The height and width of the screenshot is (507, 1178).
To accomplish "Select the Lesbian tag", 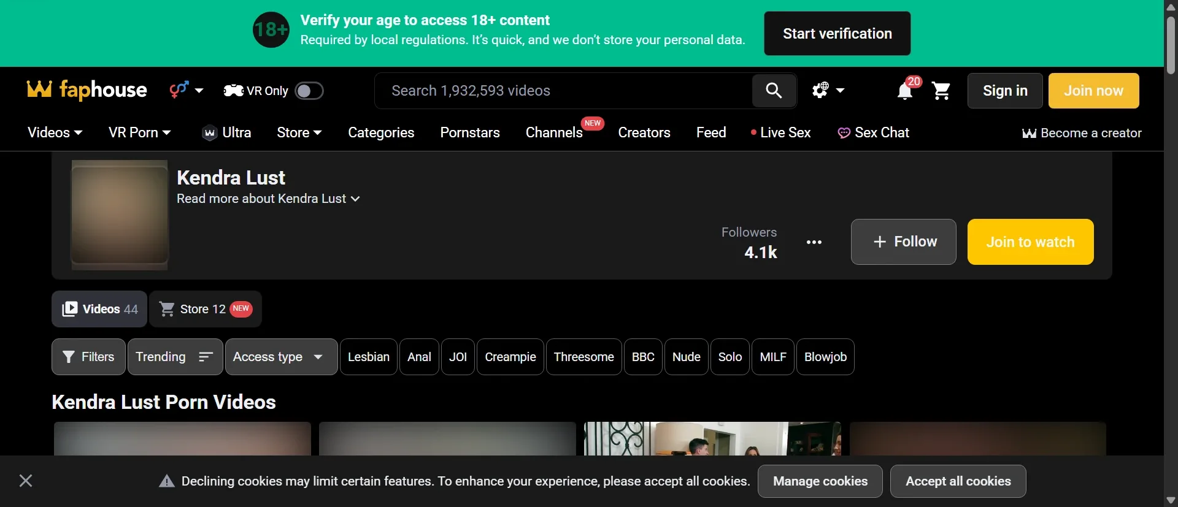I will point(369,357).
